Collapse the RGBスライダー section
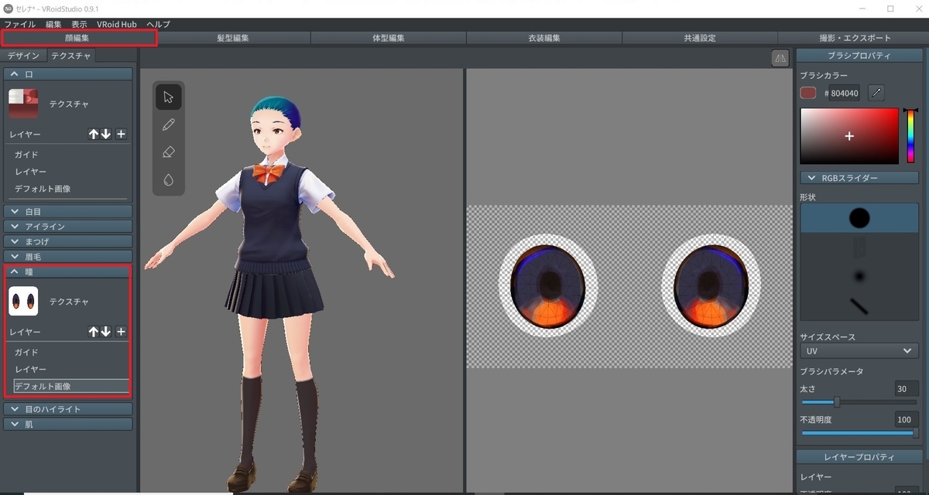The image size is (929, 495). coord(859,177)
